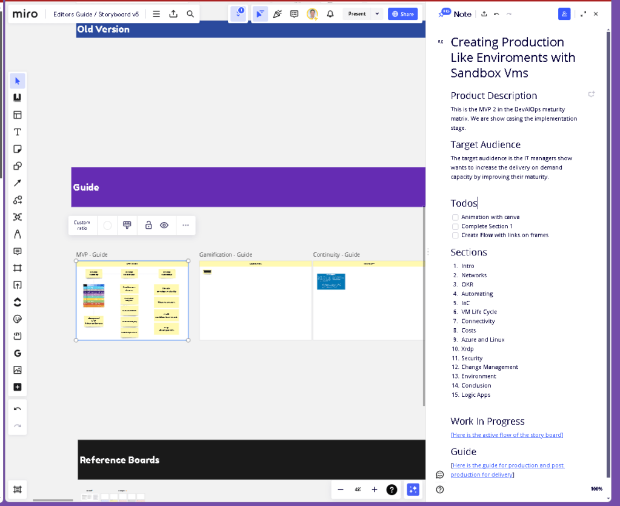The image size is (620, 506).
Task: Check the Animation with canva todo
Action: tap(455, 217)
